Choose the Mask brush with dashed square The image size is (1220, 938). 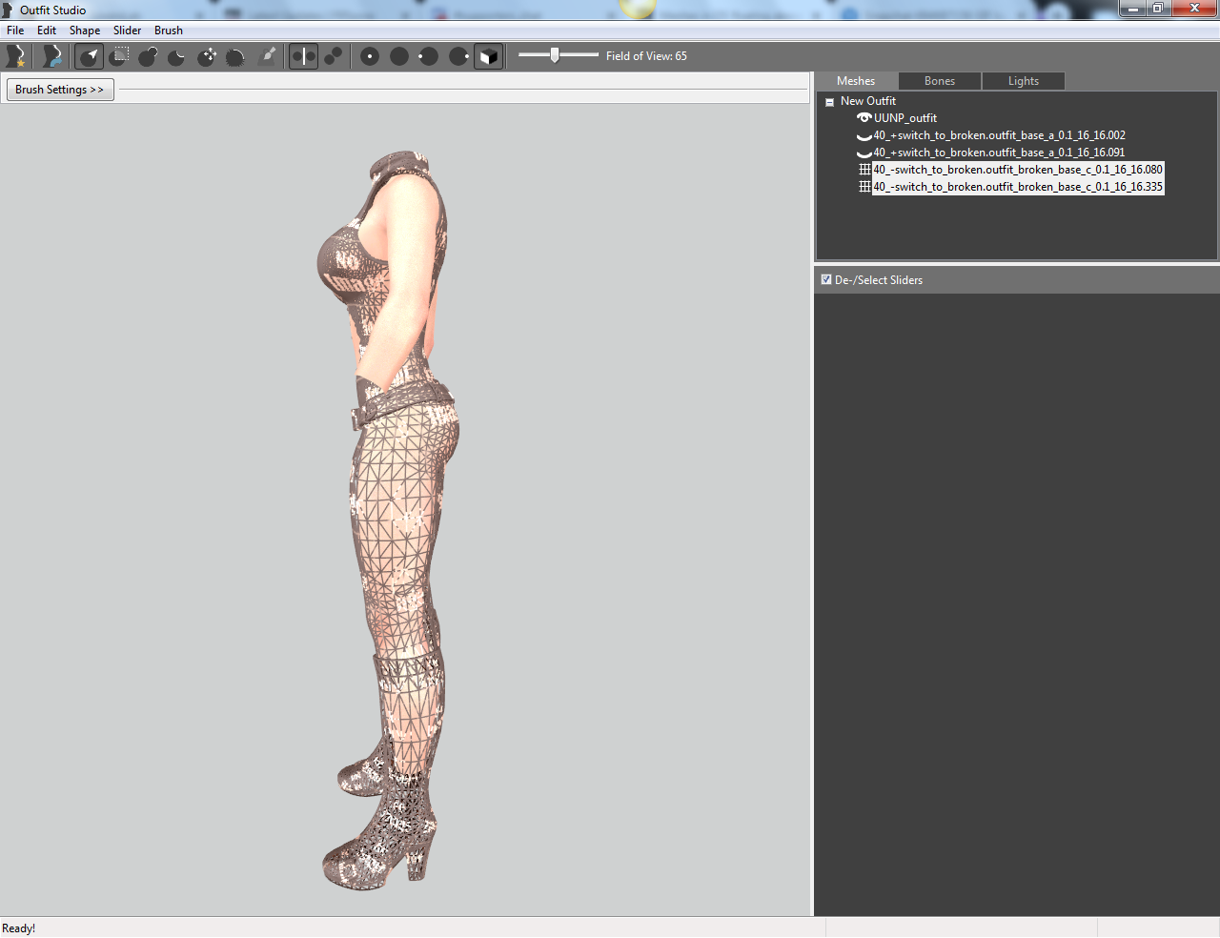[119, 56]
